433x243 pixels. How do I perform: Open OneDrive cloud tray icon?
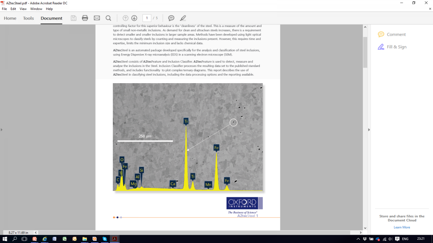click(378, 239)
